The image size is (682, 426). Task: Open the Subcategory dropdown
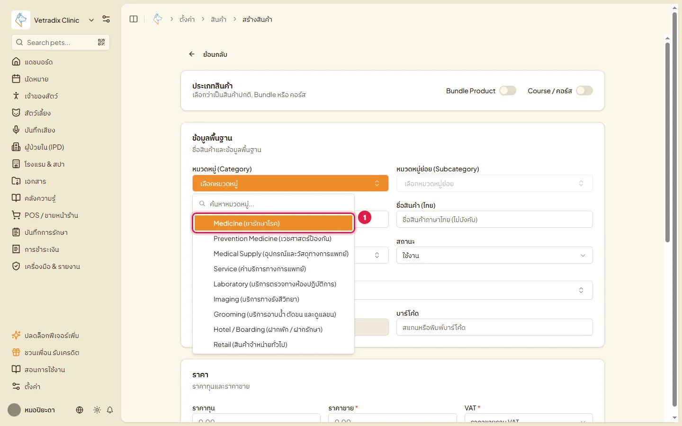(494, 183)
